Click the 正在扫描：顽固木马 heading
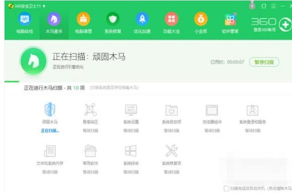The width and height of the screenshot is (292, 193). [x=89, y=57]
